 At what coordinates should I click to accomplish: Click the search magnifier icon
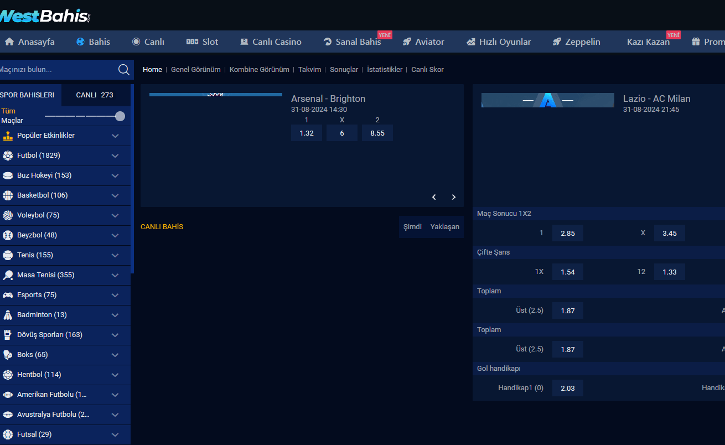(x=124, y=70)
